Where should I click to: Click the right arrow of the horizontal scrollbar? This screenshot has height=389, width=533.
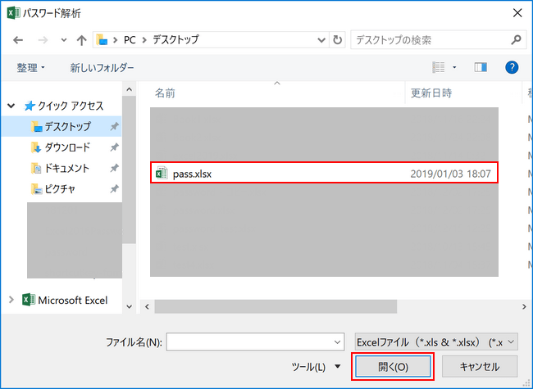click(524, 307)
